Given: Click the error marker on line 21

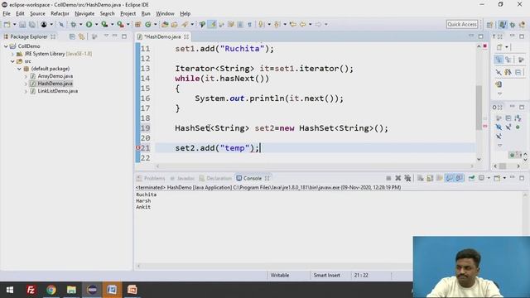Looking at the screenshot, I should pyautogui.click(x=138, y=148).
